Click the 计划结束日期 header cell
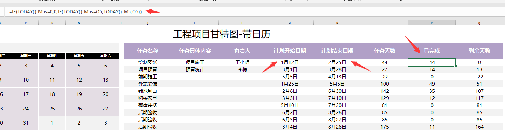This screenshot has height=135, width=505. pyautogui.click(x=337, y=51)
